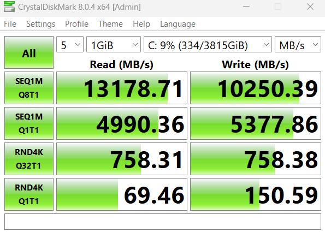
Task: Change the MB/s unit dropdown
Action: pos(298,44)
